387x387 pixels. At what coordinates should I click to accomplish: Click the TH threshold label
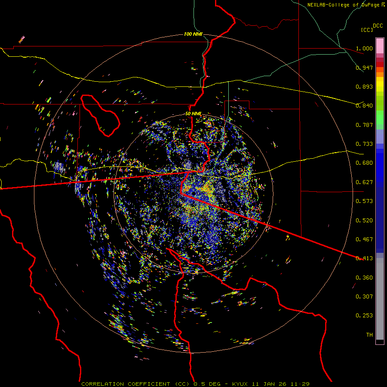pyautogui.click(x=369, y=335)
